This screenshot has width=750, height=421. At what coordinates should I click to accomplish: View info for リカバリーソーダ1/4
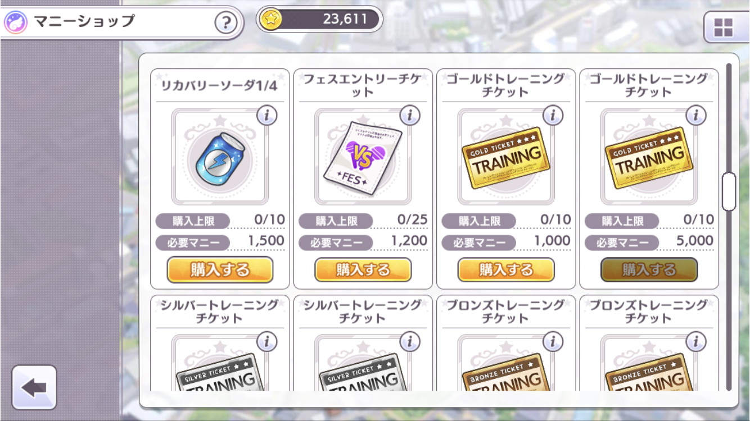tap(267, 116)
